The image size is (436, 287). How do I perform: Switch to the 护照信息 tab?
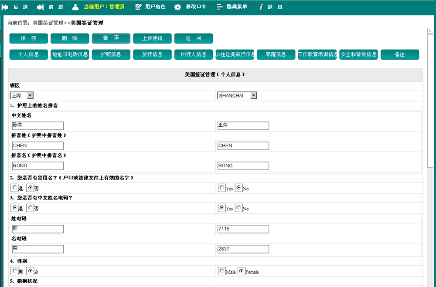click(111, 54)
